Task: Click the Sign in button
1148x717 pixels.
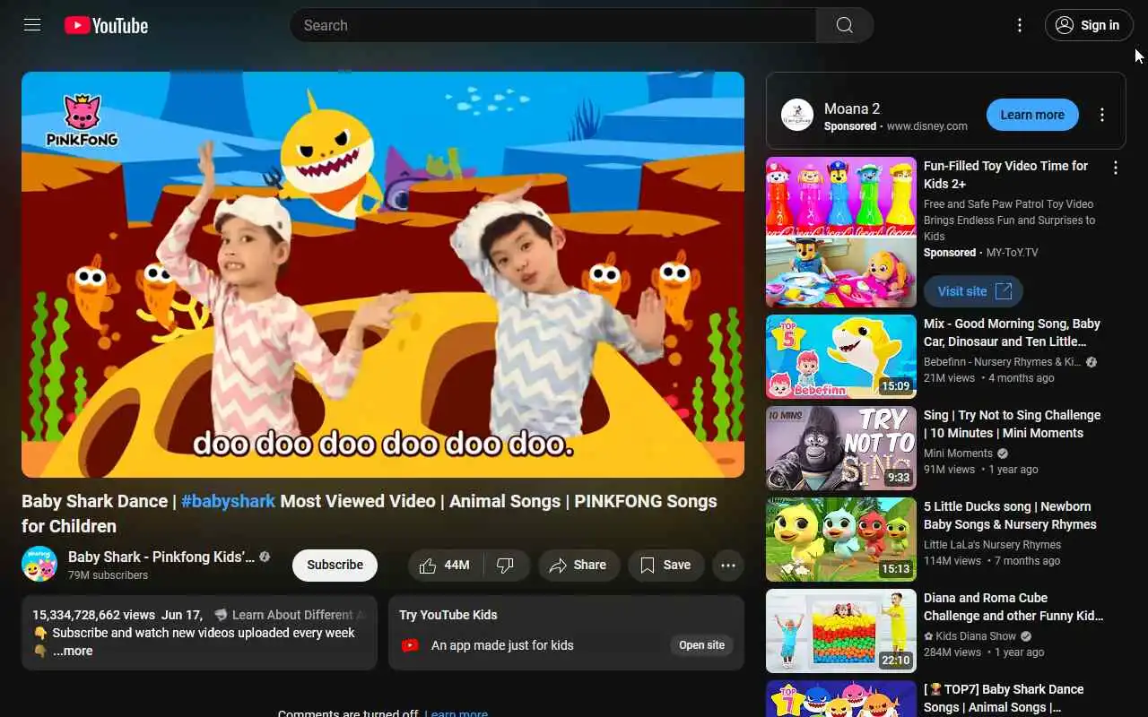Action: click(x=1089, y=25)
